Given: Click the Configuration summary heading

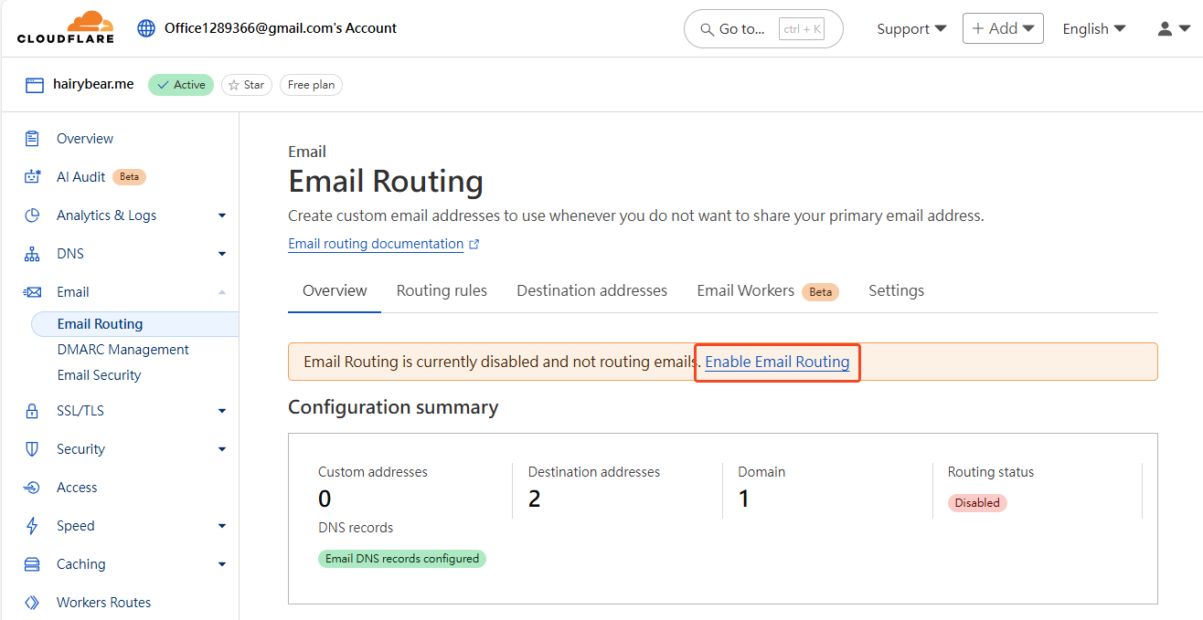Looking at the screenshot, I should [393, 407].
